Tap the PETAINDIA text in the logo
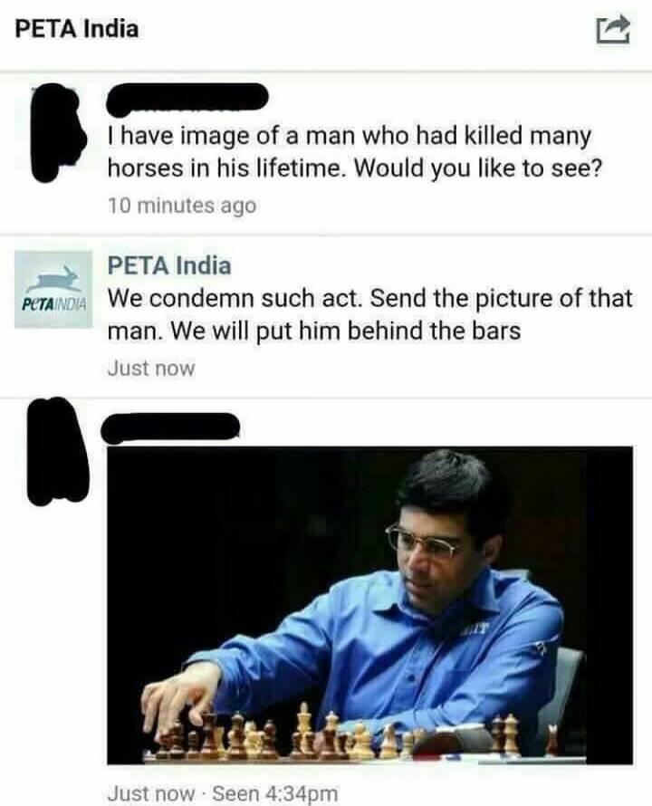This screenshot has height=806, width=652. click(53, 304)
